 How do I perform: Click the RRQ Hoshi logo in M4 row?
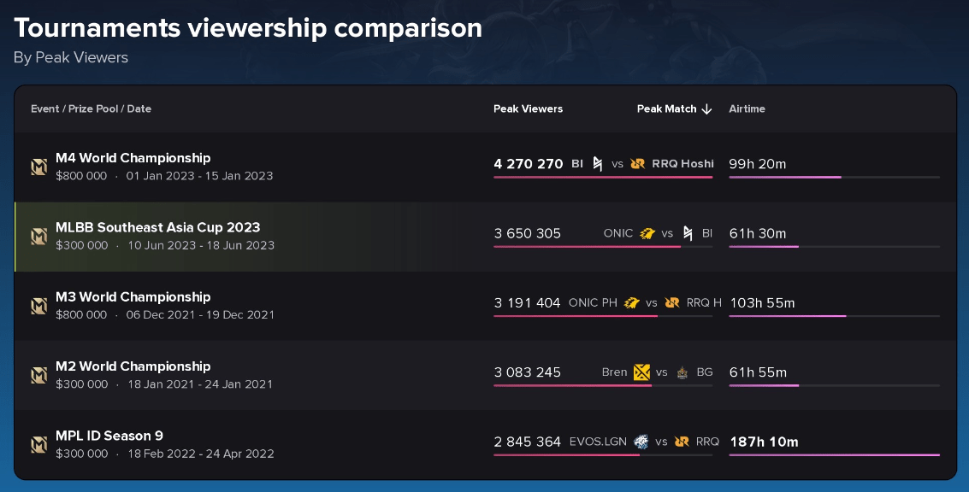[637, 163]
